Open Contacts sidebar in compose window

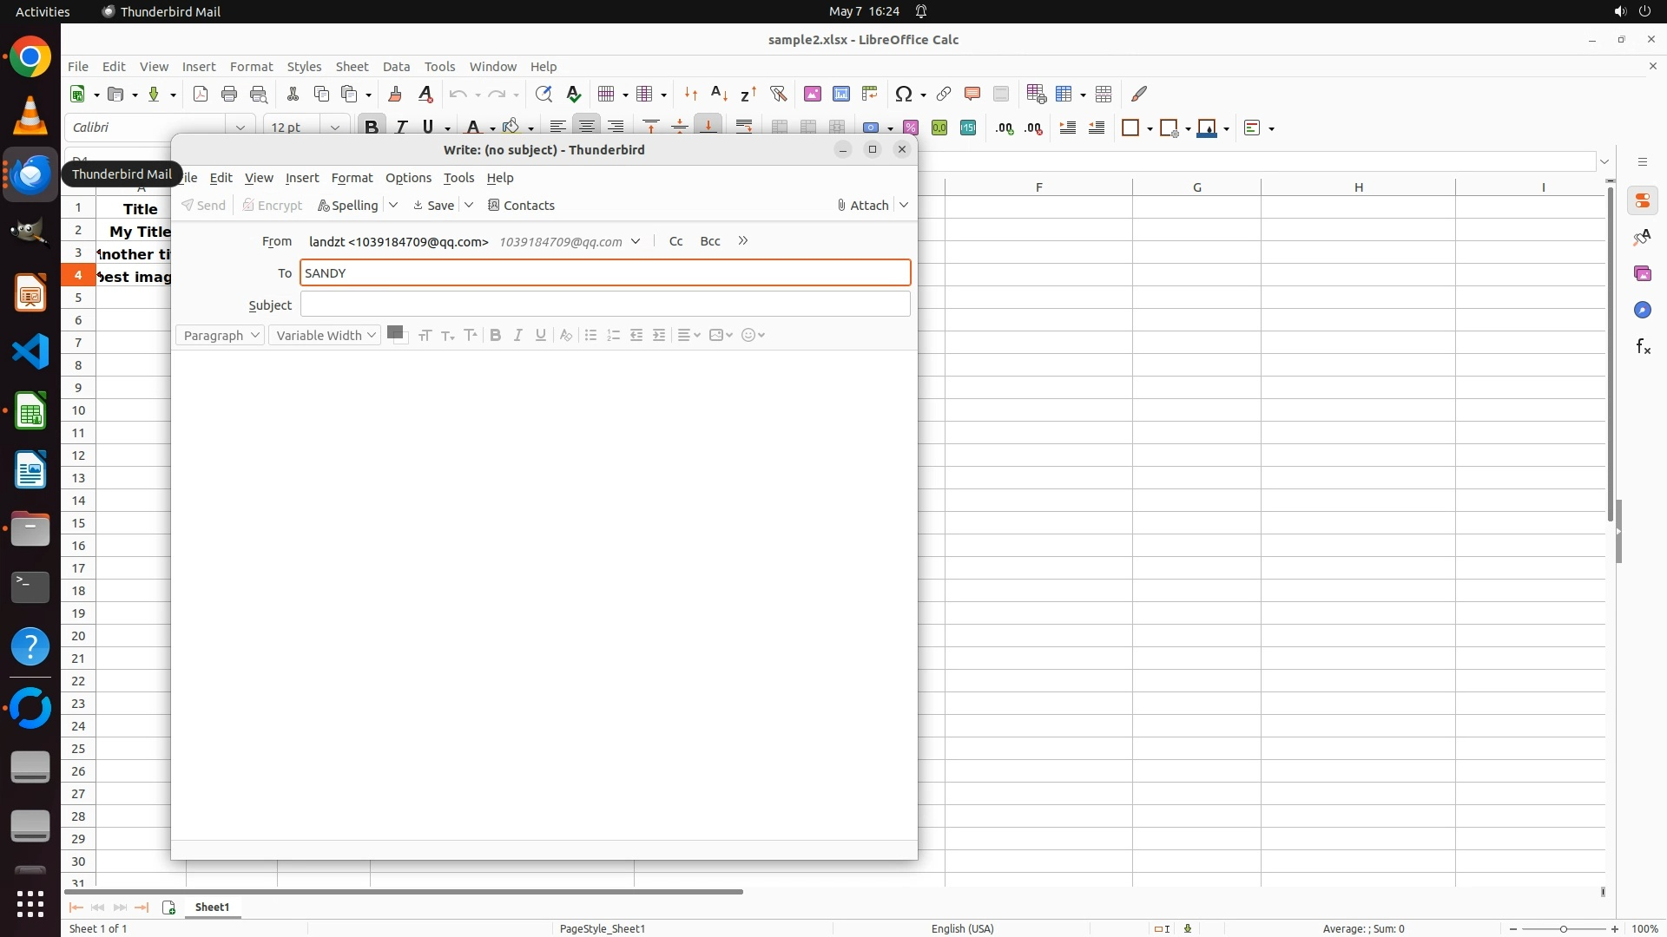521,206
